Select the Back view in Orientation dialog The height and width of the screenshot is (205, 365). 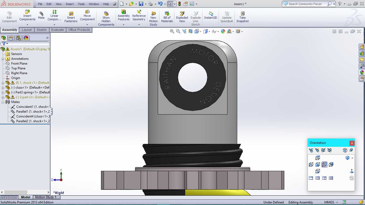point(331,165)
